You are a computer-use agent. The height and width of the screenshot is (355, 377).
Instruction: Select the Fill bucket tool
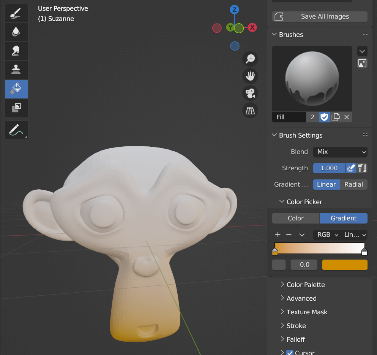coord(16,89)
